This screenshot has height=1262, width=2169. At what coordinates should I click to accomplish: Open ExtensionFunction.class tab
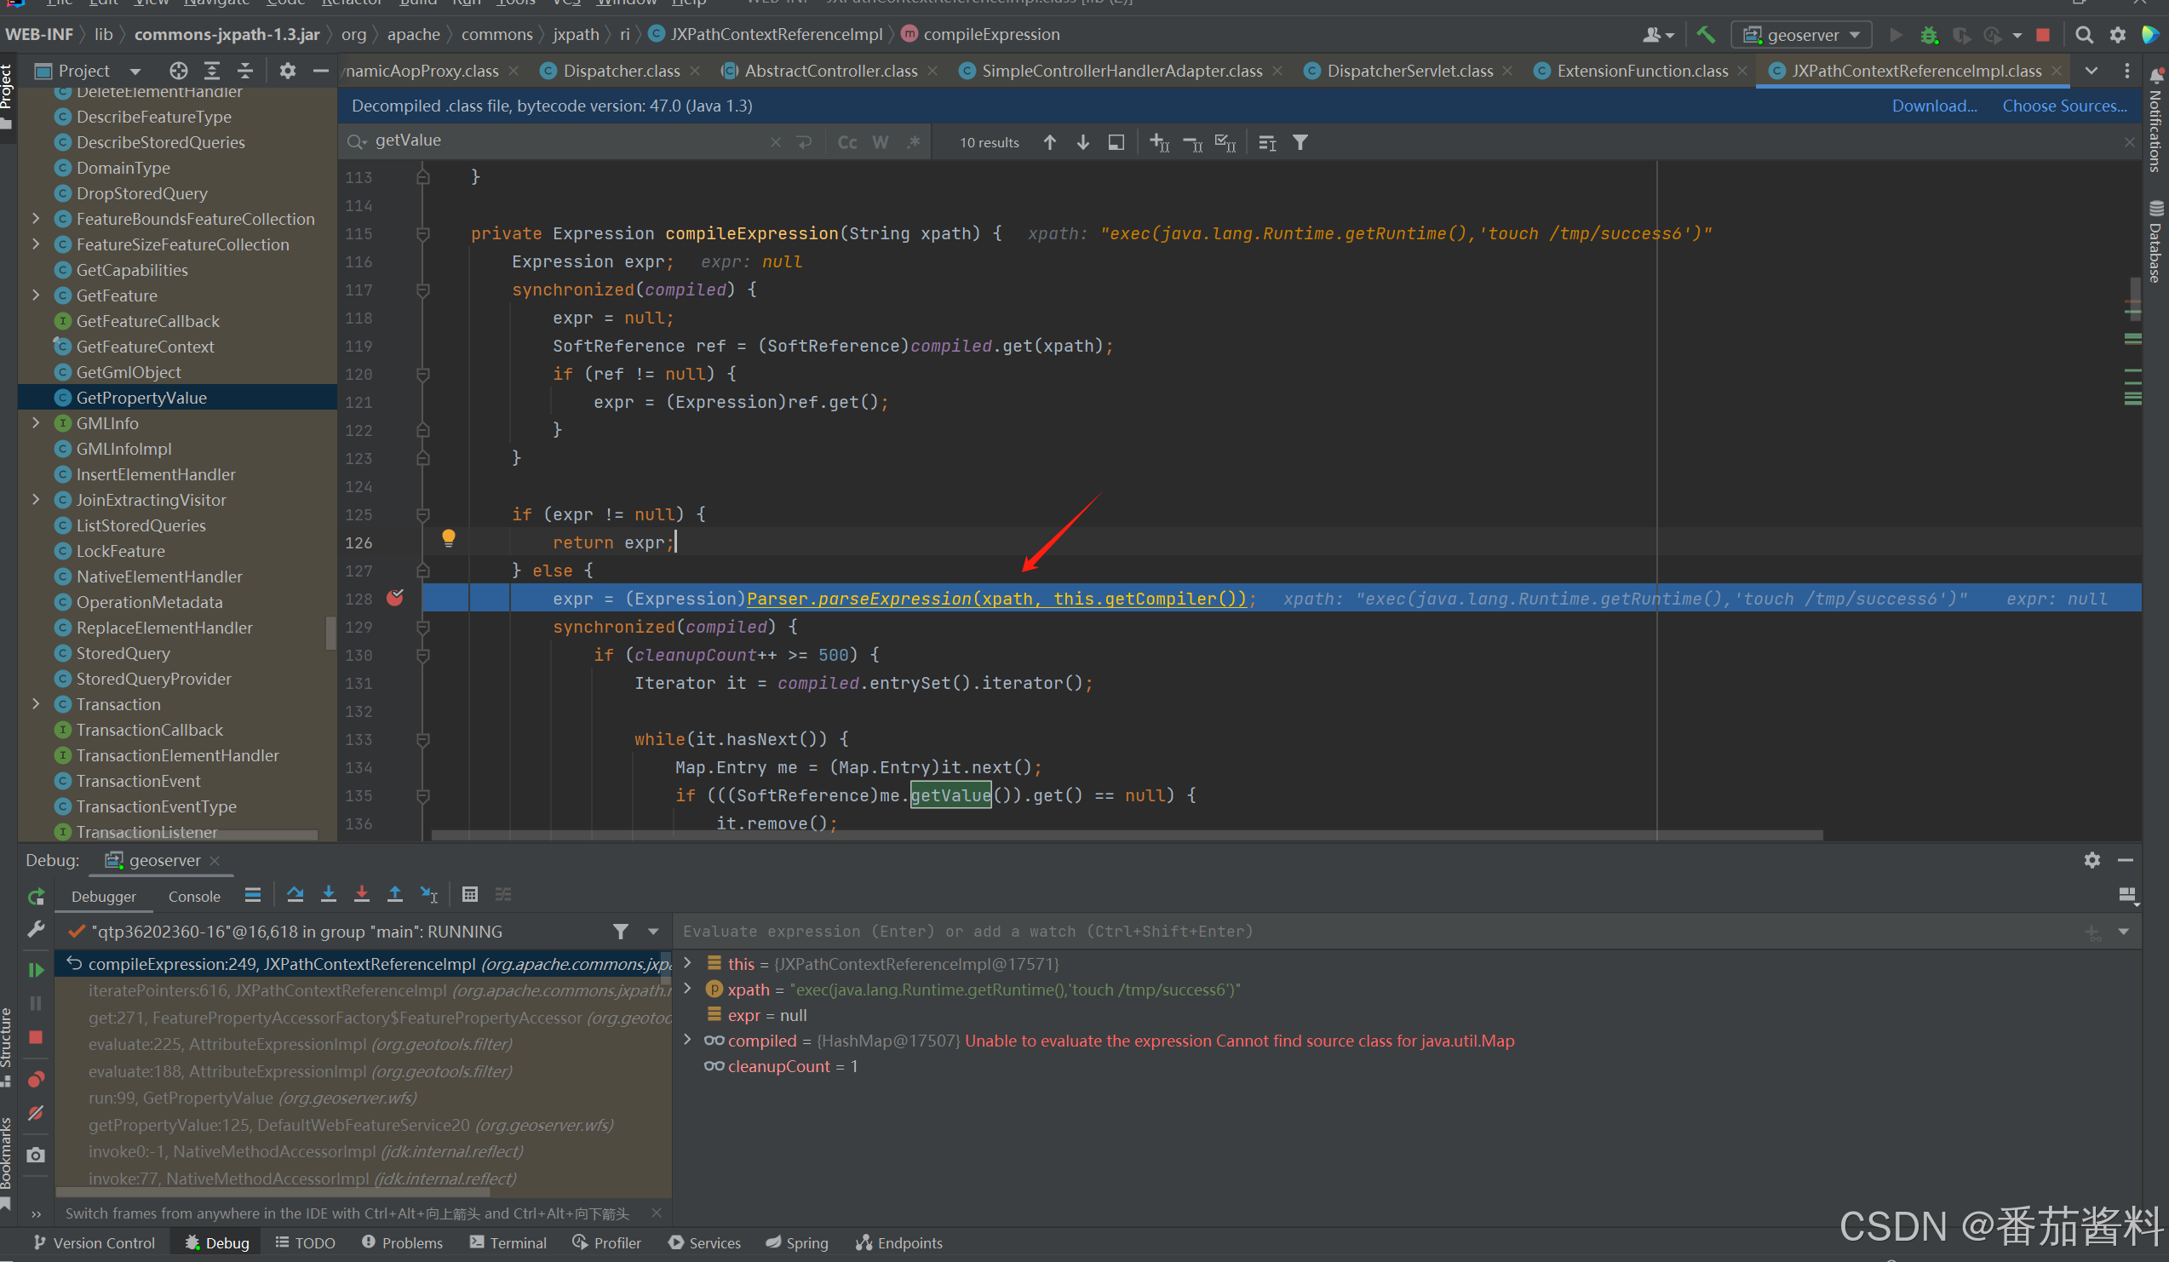point(1641,71)
